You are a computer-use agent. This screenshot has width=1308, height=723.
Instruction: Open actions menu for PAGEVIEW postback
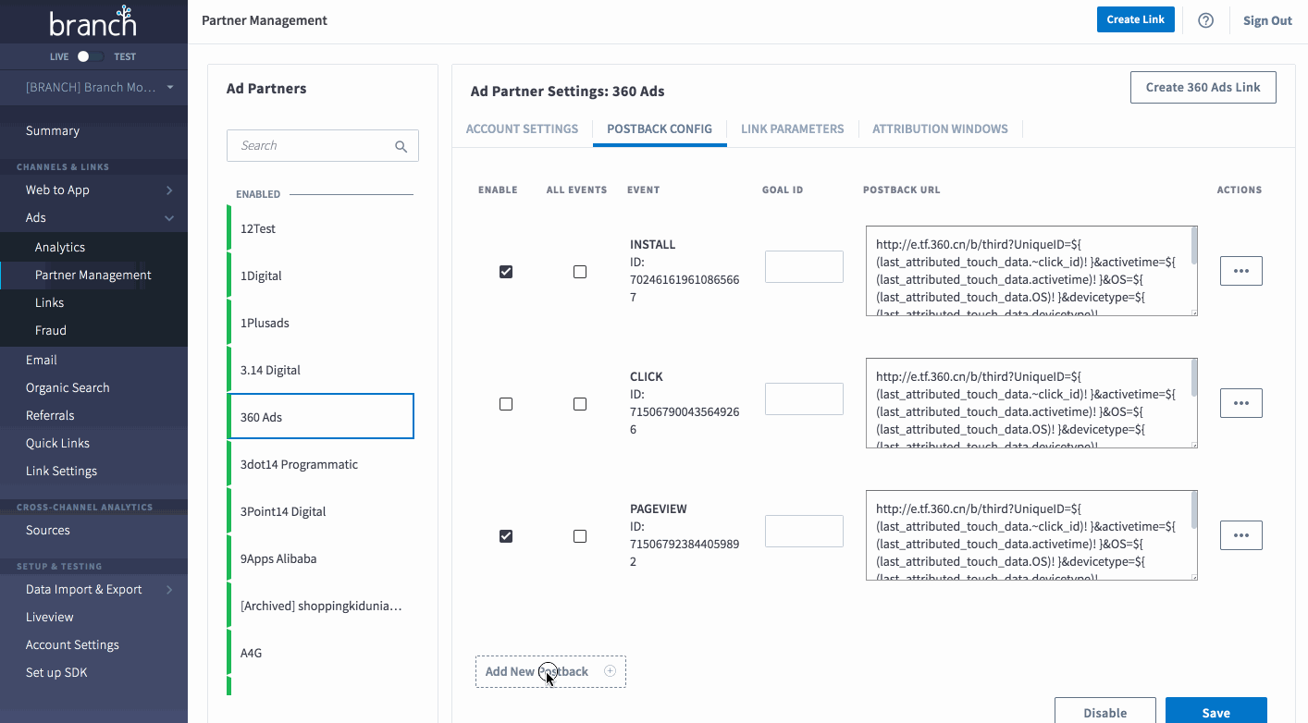point(1241,535)
